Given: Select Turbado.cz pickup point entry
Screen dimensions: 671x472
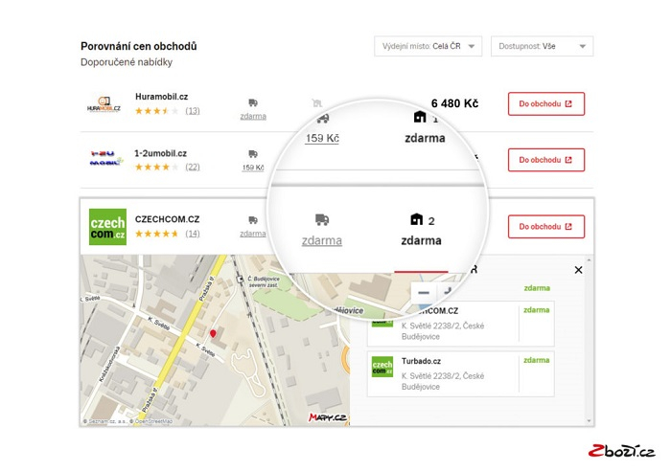Looking at the screenshot, I should [460, 373].
